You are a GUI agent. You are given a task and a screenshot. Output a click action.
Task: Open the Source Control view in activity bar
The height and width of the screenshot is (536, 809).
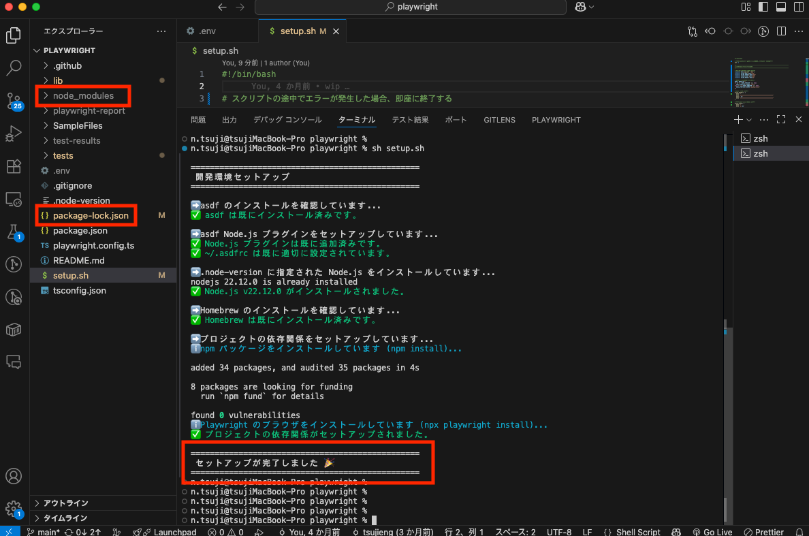14,100
